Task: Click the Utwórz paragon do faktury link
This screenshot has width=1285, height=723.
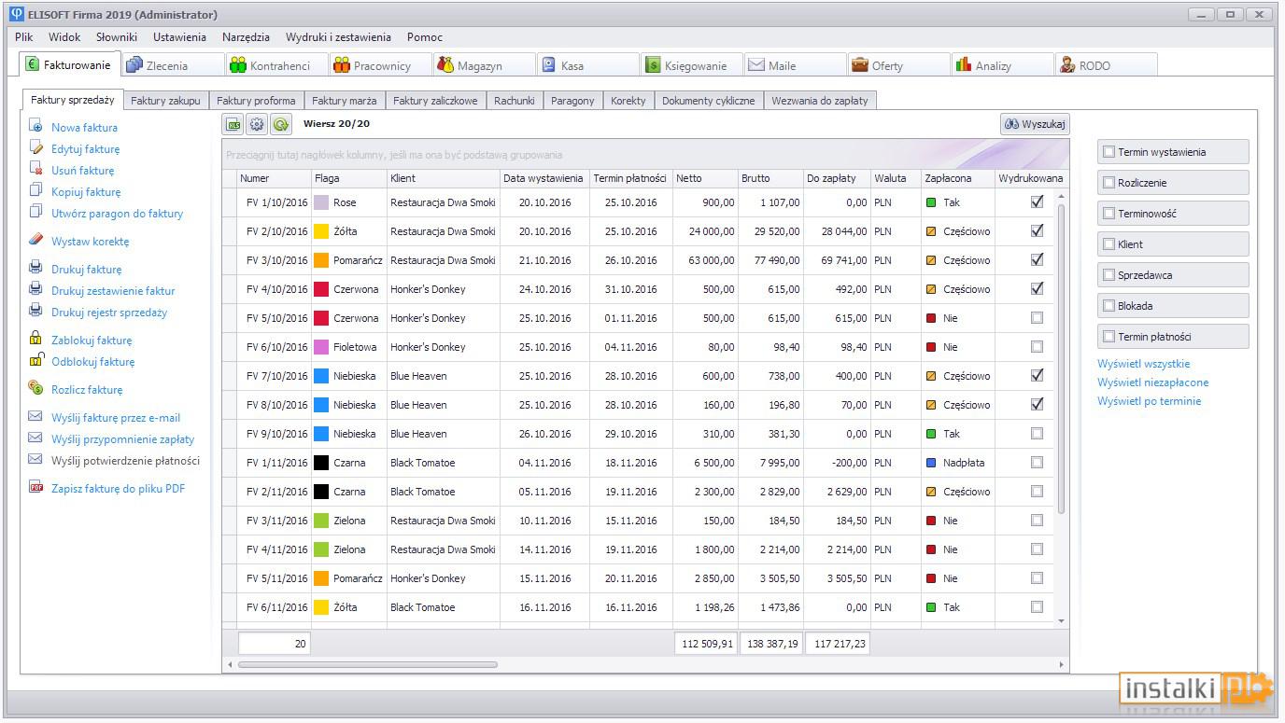Action: tap(117, 214)
